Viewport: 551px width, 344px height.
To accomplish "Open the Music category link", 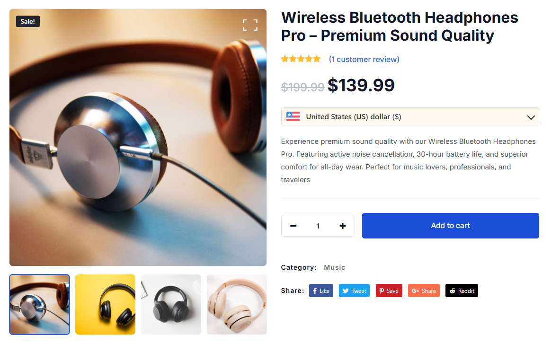I will pos(334,267).
